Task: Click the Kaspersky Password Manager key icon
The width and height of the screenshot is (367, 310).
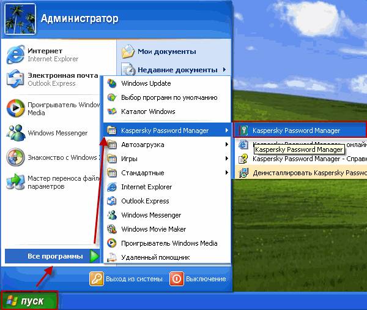Action: pos(243,130)
